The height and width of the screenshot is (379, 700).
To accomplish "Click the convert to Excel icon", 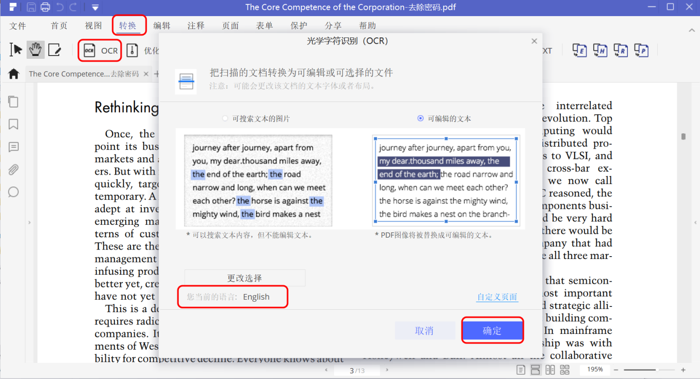I will (x=579, y=50).
